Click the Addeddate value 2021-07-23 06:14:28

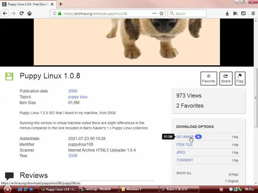point(87,138)
